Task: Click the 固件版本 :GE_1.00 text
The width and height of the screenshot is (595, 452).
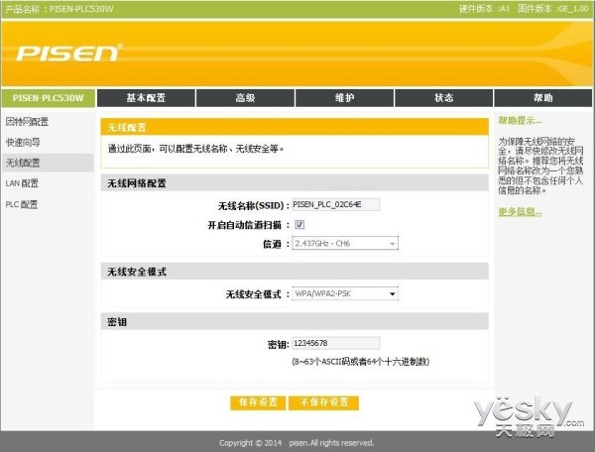Action: point(553,9)
